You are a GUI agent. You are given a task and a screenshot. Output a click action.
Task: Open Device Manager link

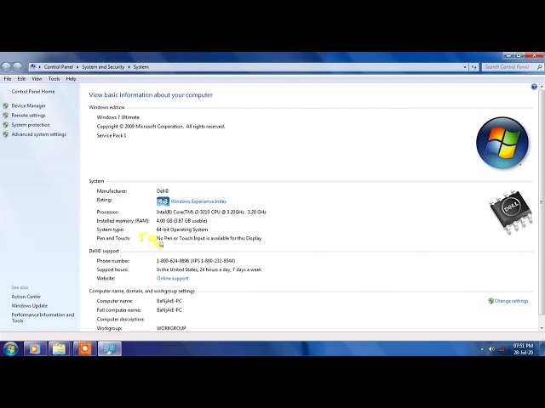tap(28, 105)
